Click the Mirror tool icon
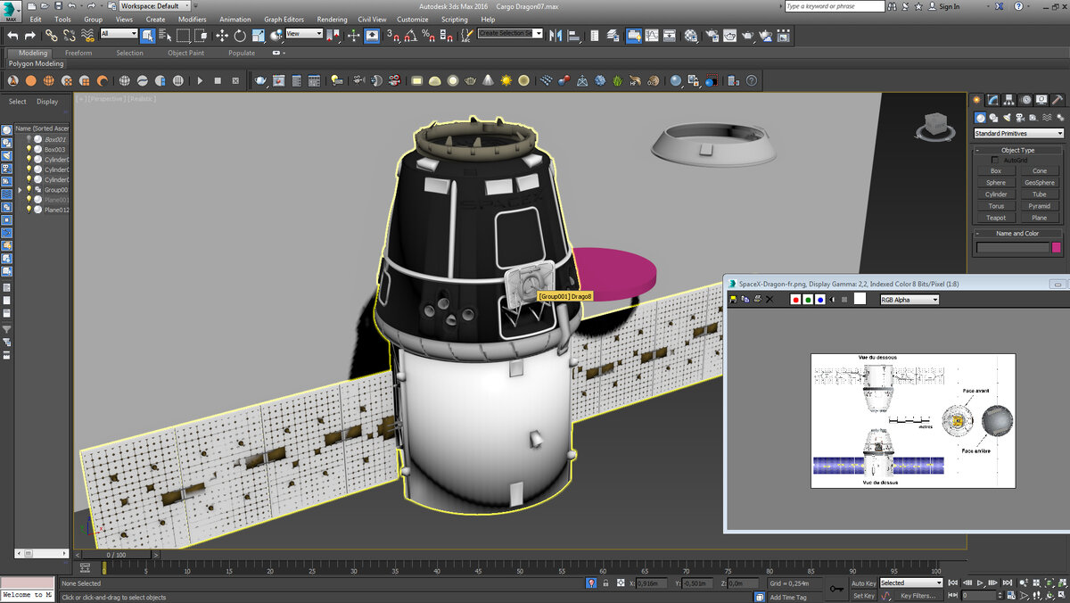The height and width of the screenshot is (603, 1070). pos(556,36)
